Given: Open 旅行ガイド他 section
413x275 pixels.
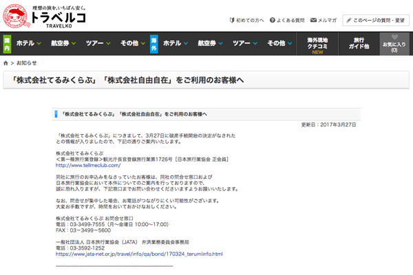Looking at the screenshot, I should [x=359, y=44].
